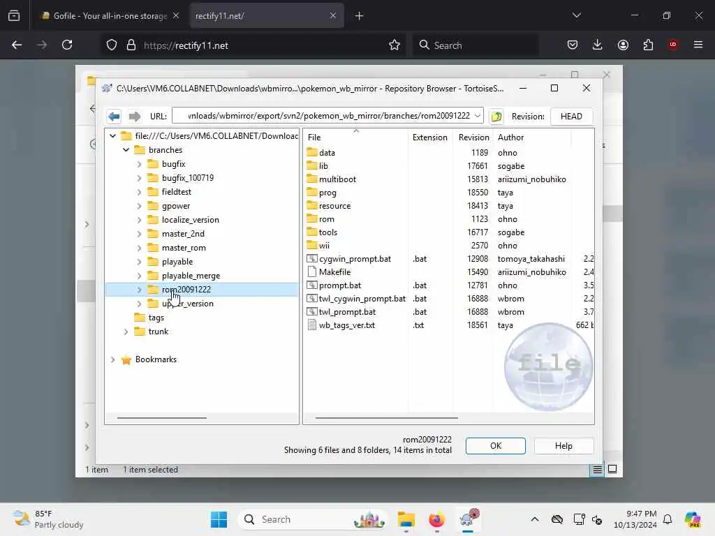The width and height of the screenshot is (715, 536).
Task: Click the Back arrow in Repository Browser
Action: [x=114, y=117]
